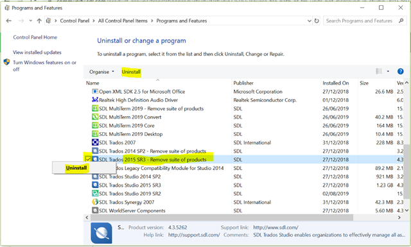Click the horizontal scroll right arrow
The height and width of the screenshot is (247, 411).
(x=399, y=217)
